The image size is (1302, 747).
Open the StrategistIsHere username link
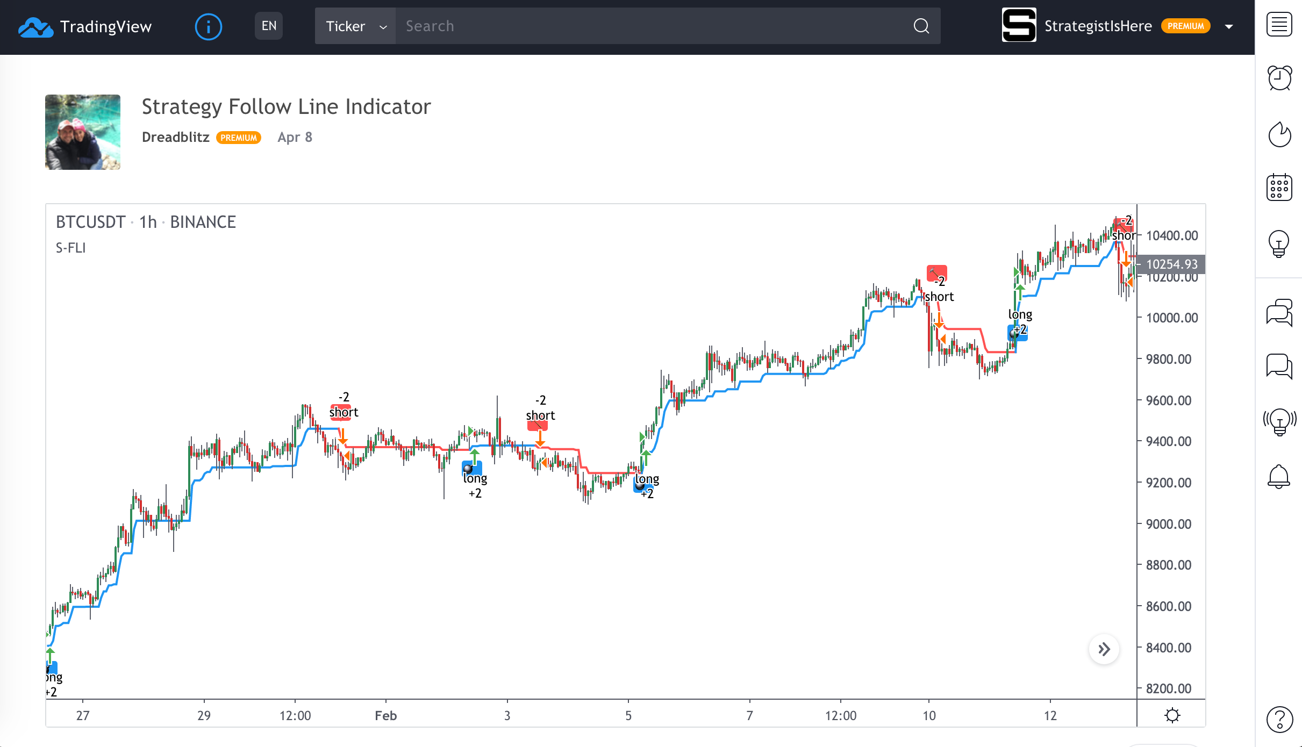point(1098,26)
